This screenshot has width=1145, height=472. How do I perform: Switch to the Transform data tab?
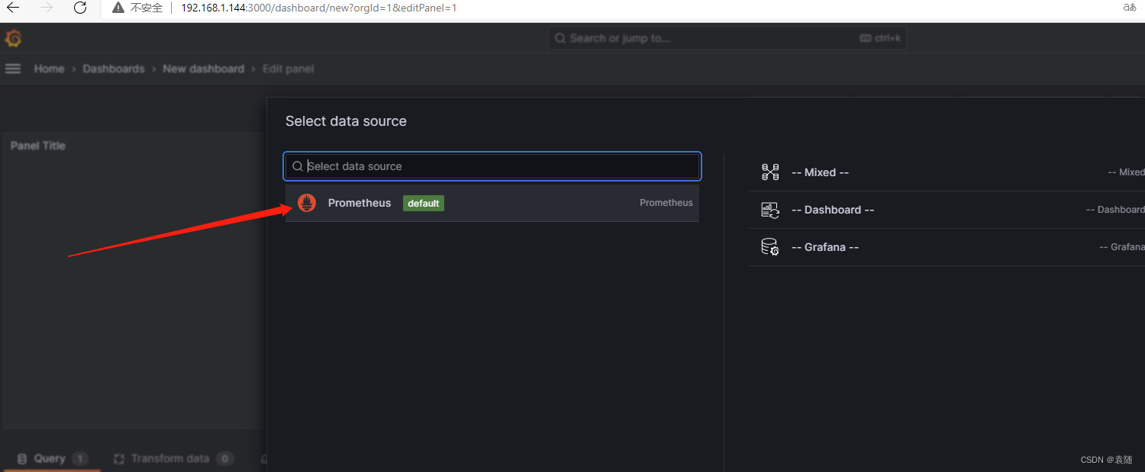173,458
